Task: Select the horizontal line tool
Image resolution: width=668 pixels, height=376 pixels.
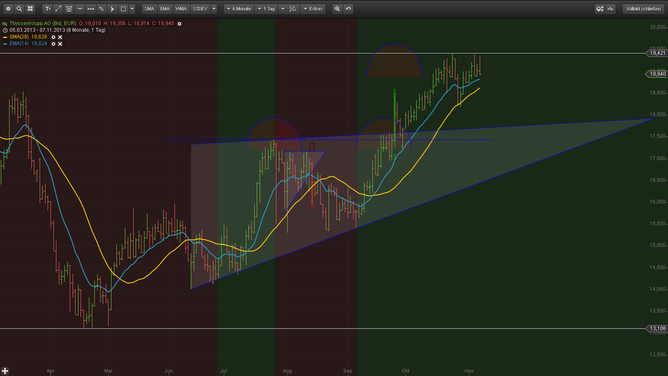Action: tap(80, 8)
